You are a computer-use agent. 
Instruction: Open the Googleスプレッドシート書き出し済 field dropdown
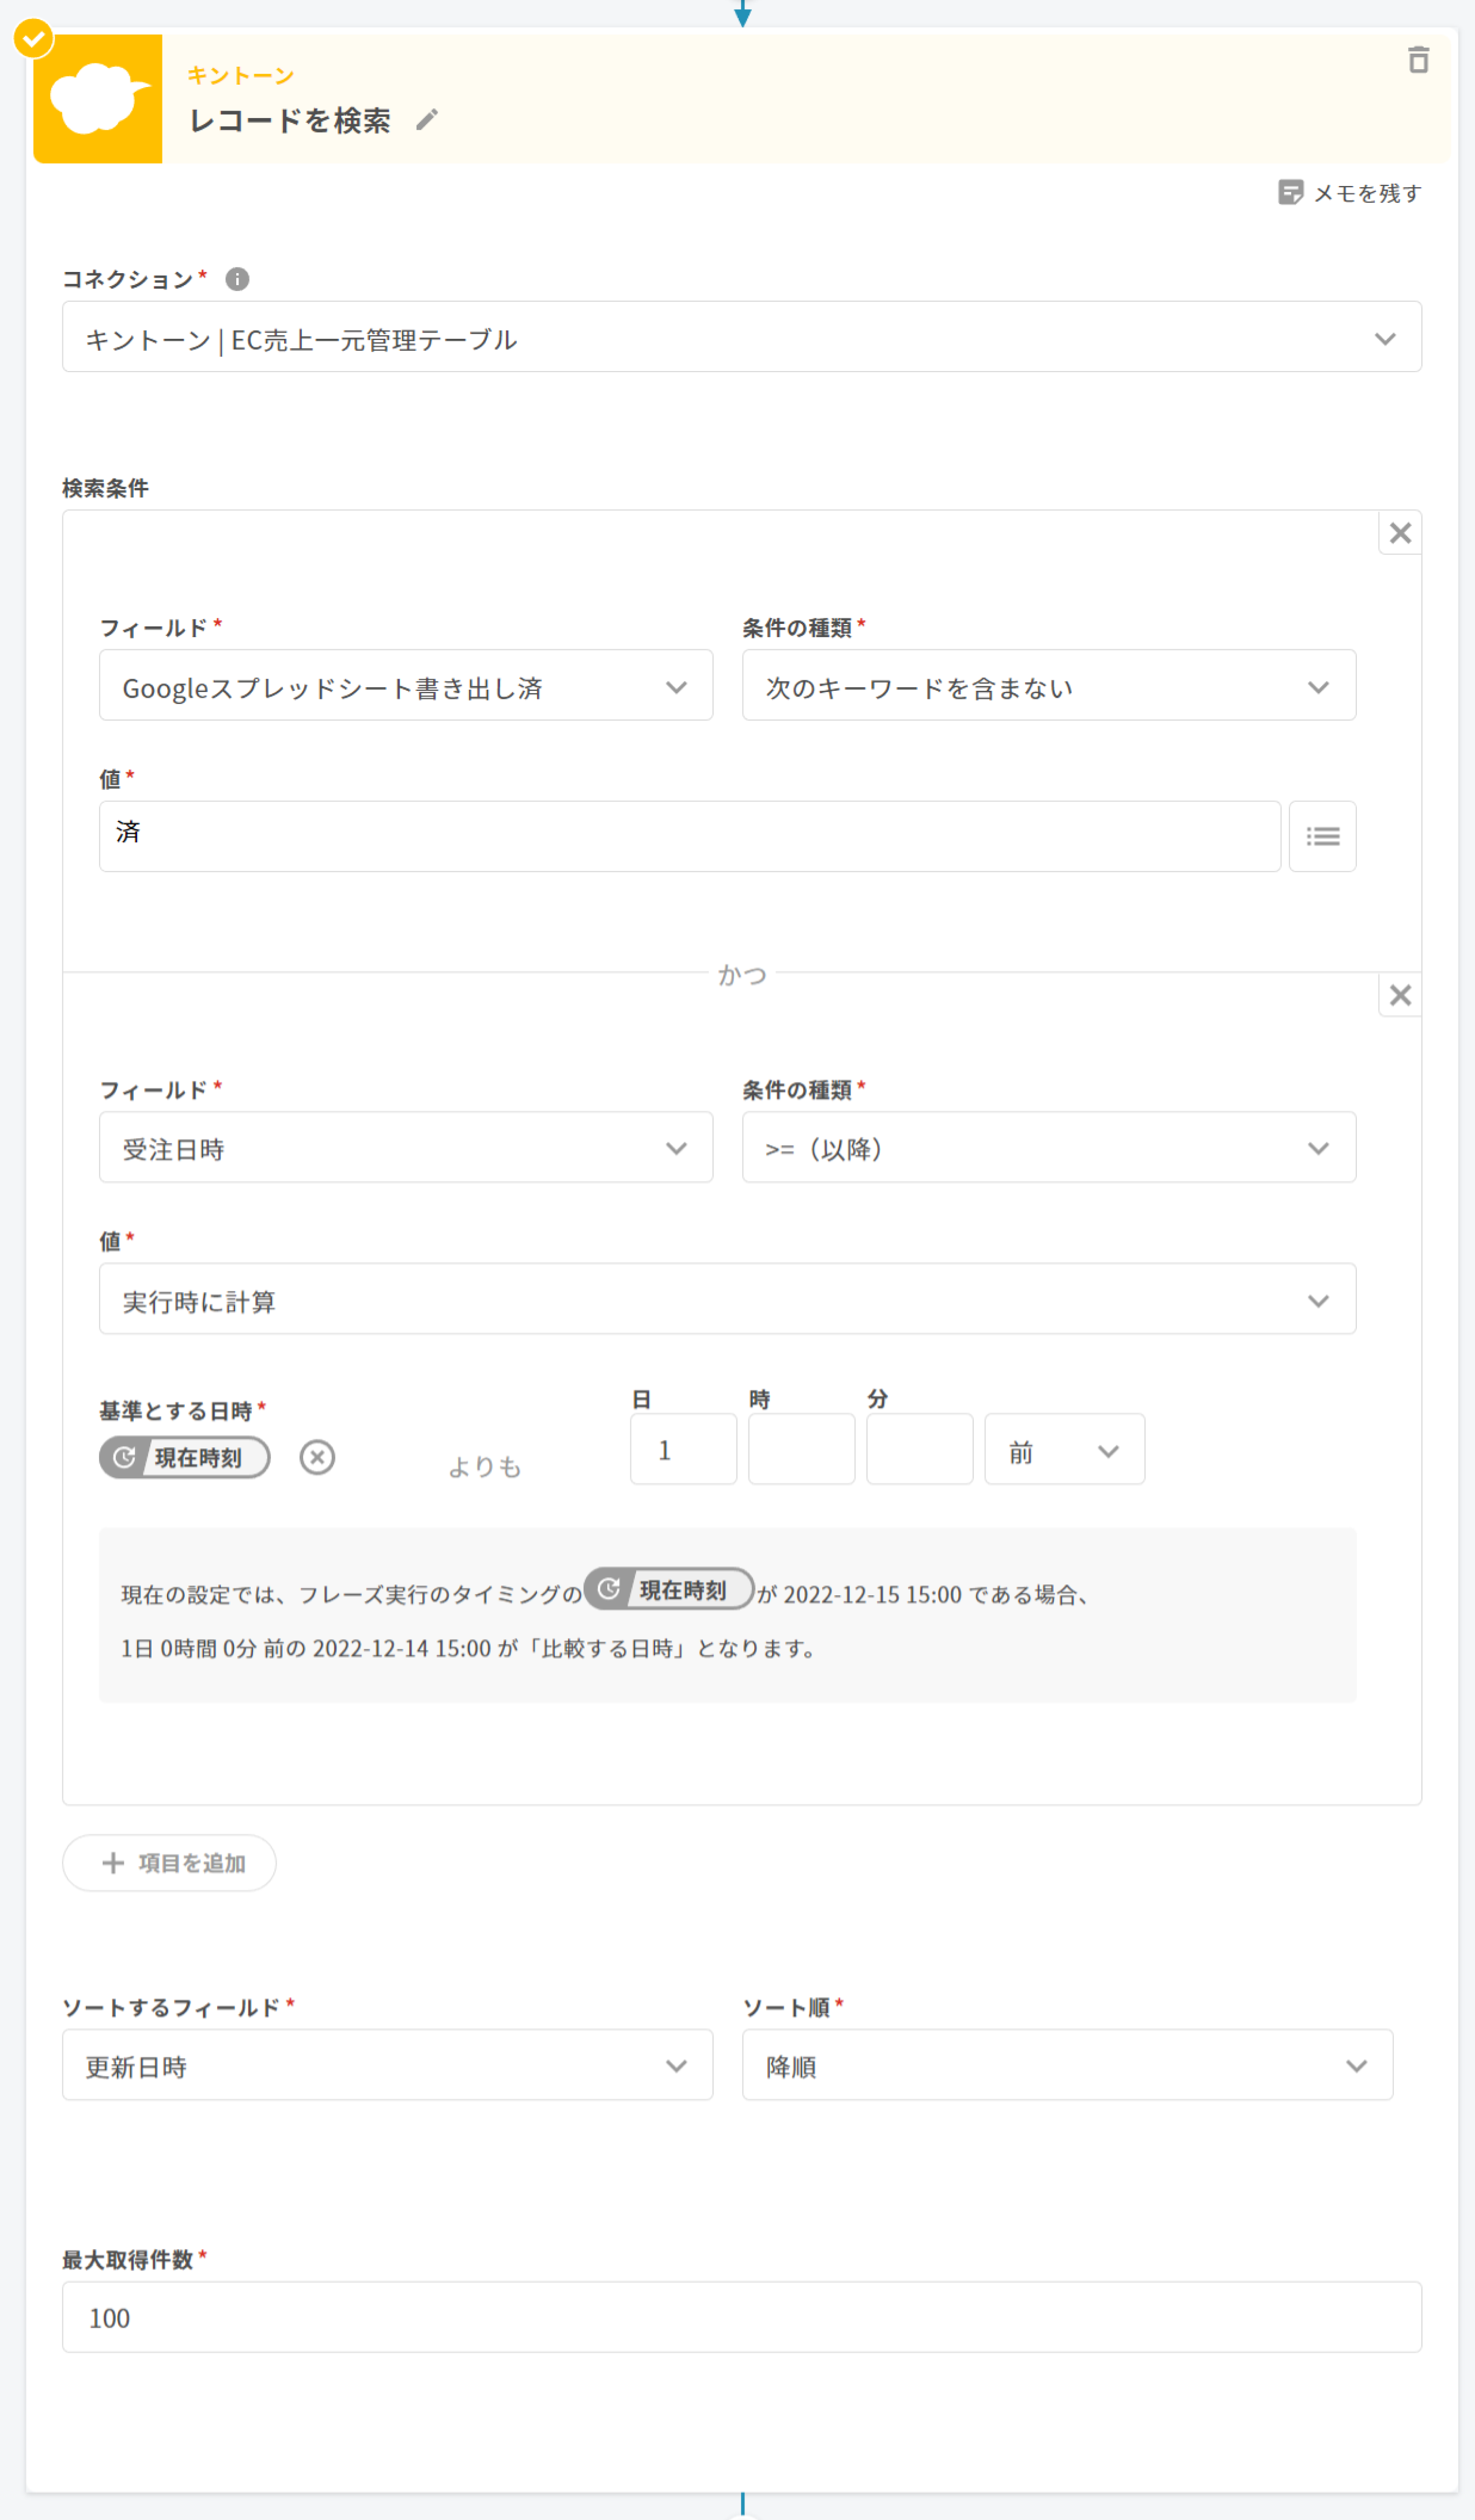coord(405,686)
